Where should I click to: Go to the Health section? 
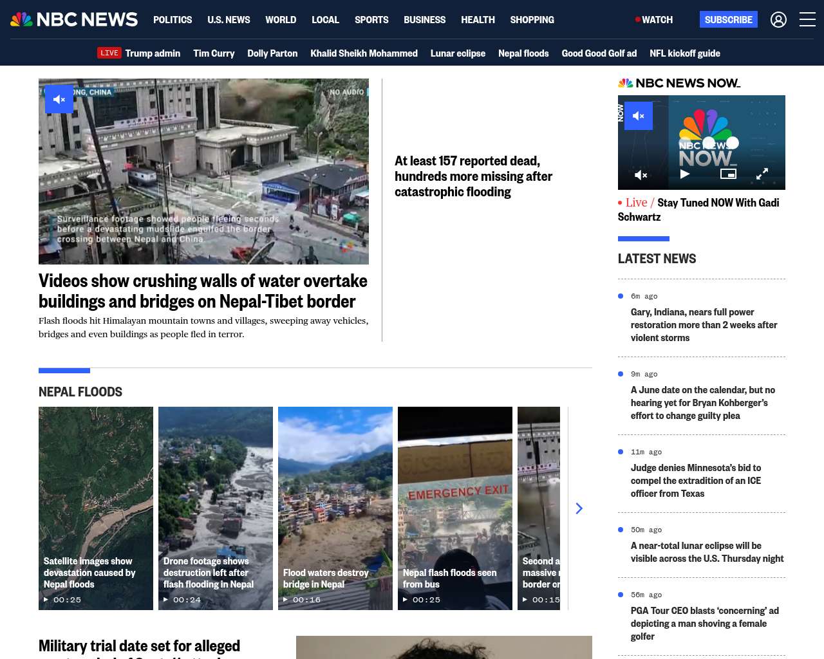tap(478, 20)
